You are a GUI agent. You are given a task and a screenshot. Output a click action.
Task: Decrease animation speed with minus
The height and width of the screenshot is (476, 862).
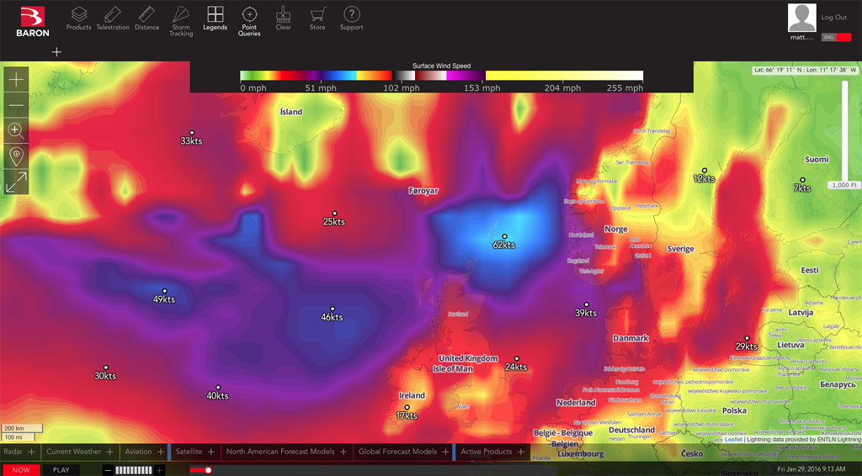click(x=108, y=470)
